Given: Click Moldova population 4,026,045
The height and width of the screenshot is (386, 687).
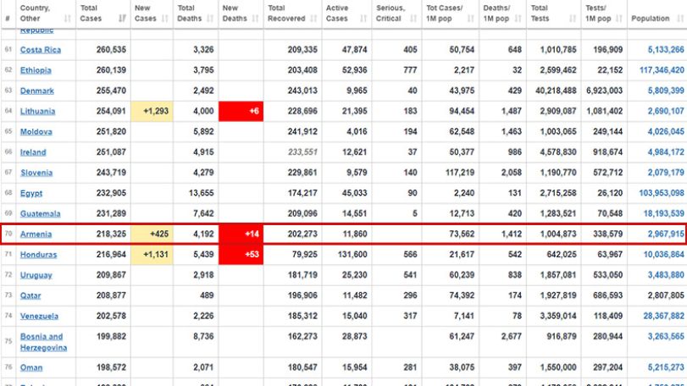Looking at the screenshot, I should pyautogui.click(x=666, y=132).
